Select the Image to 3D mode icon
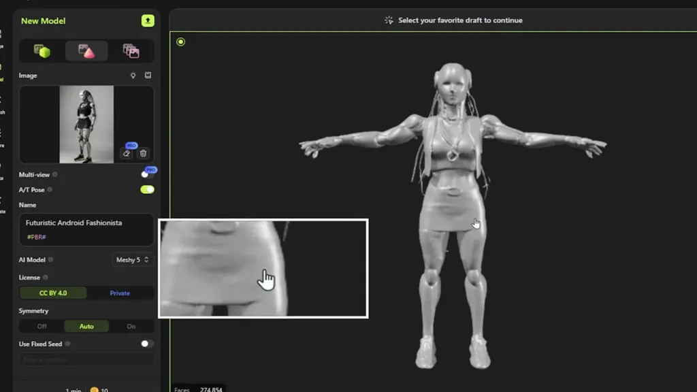 point(86,51)
